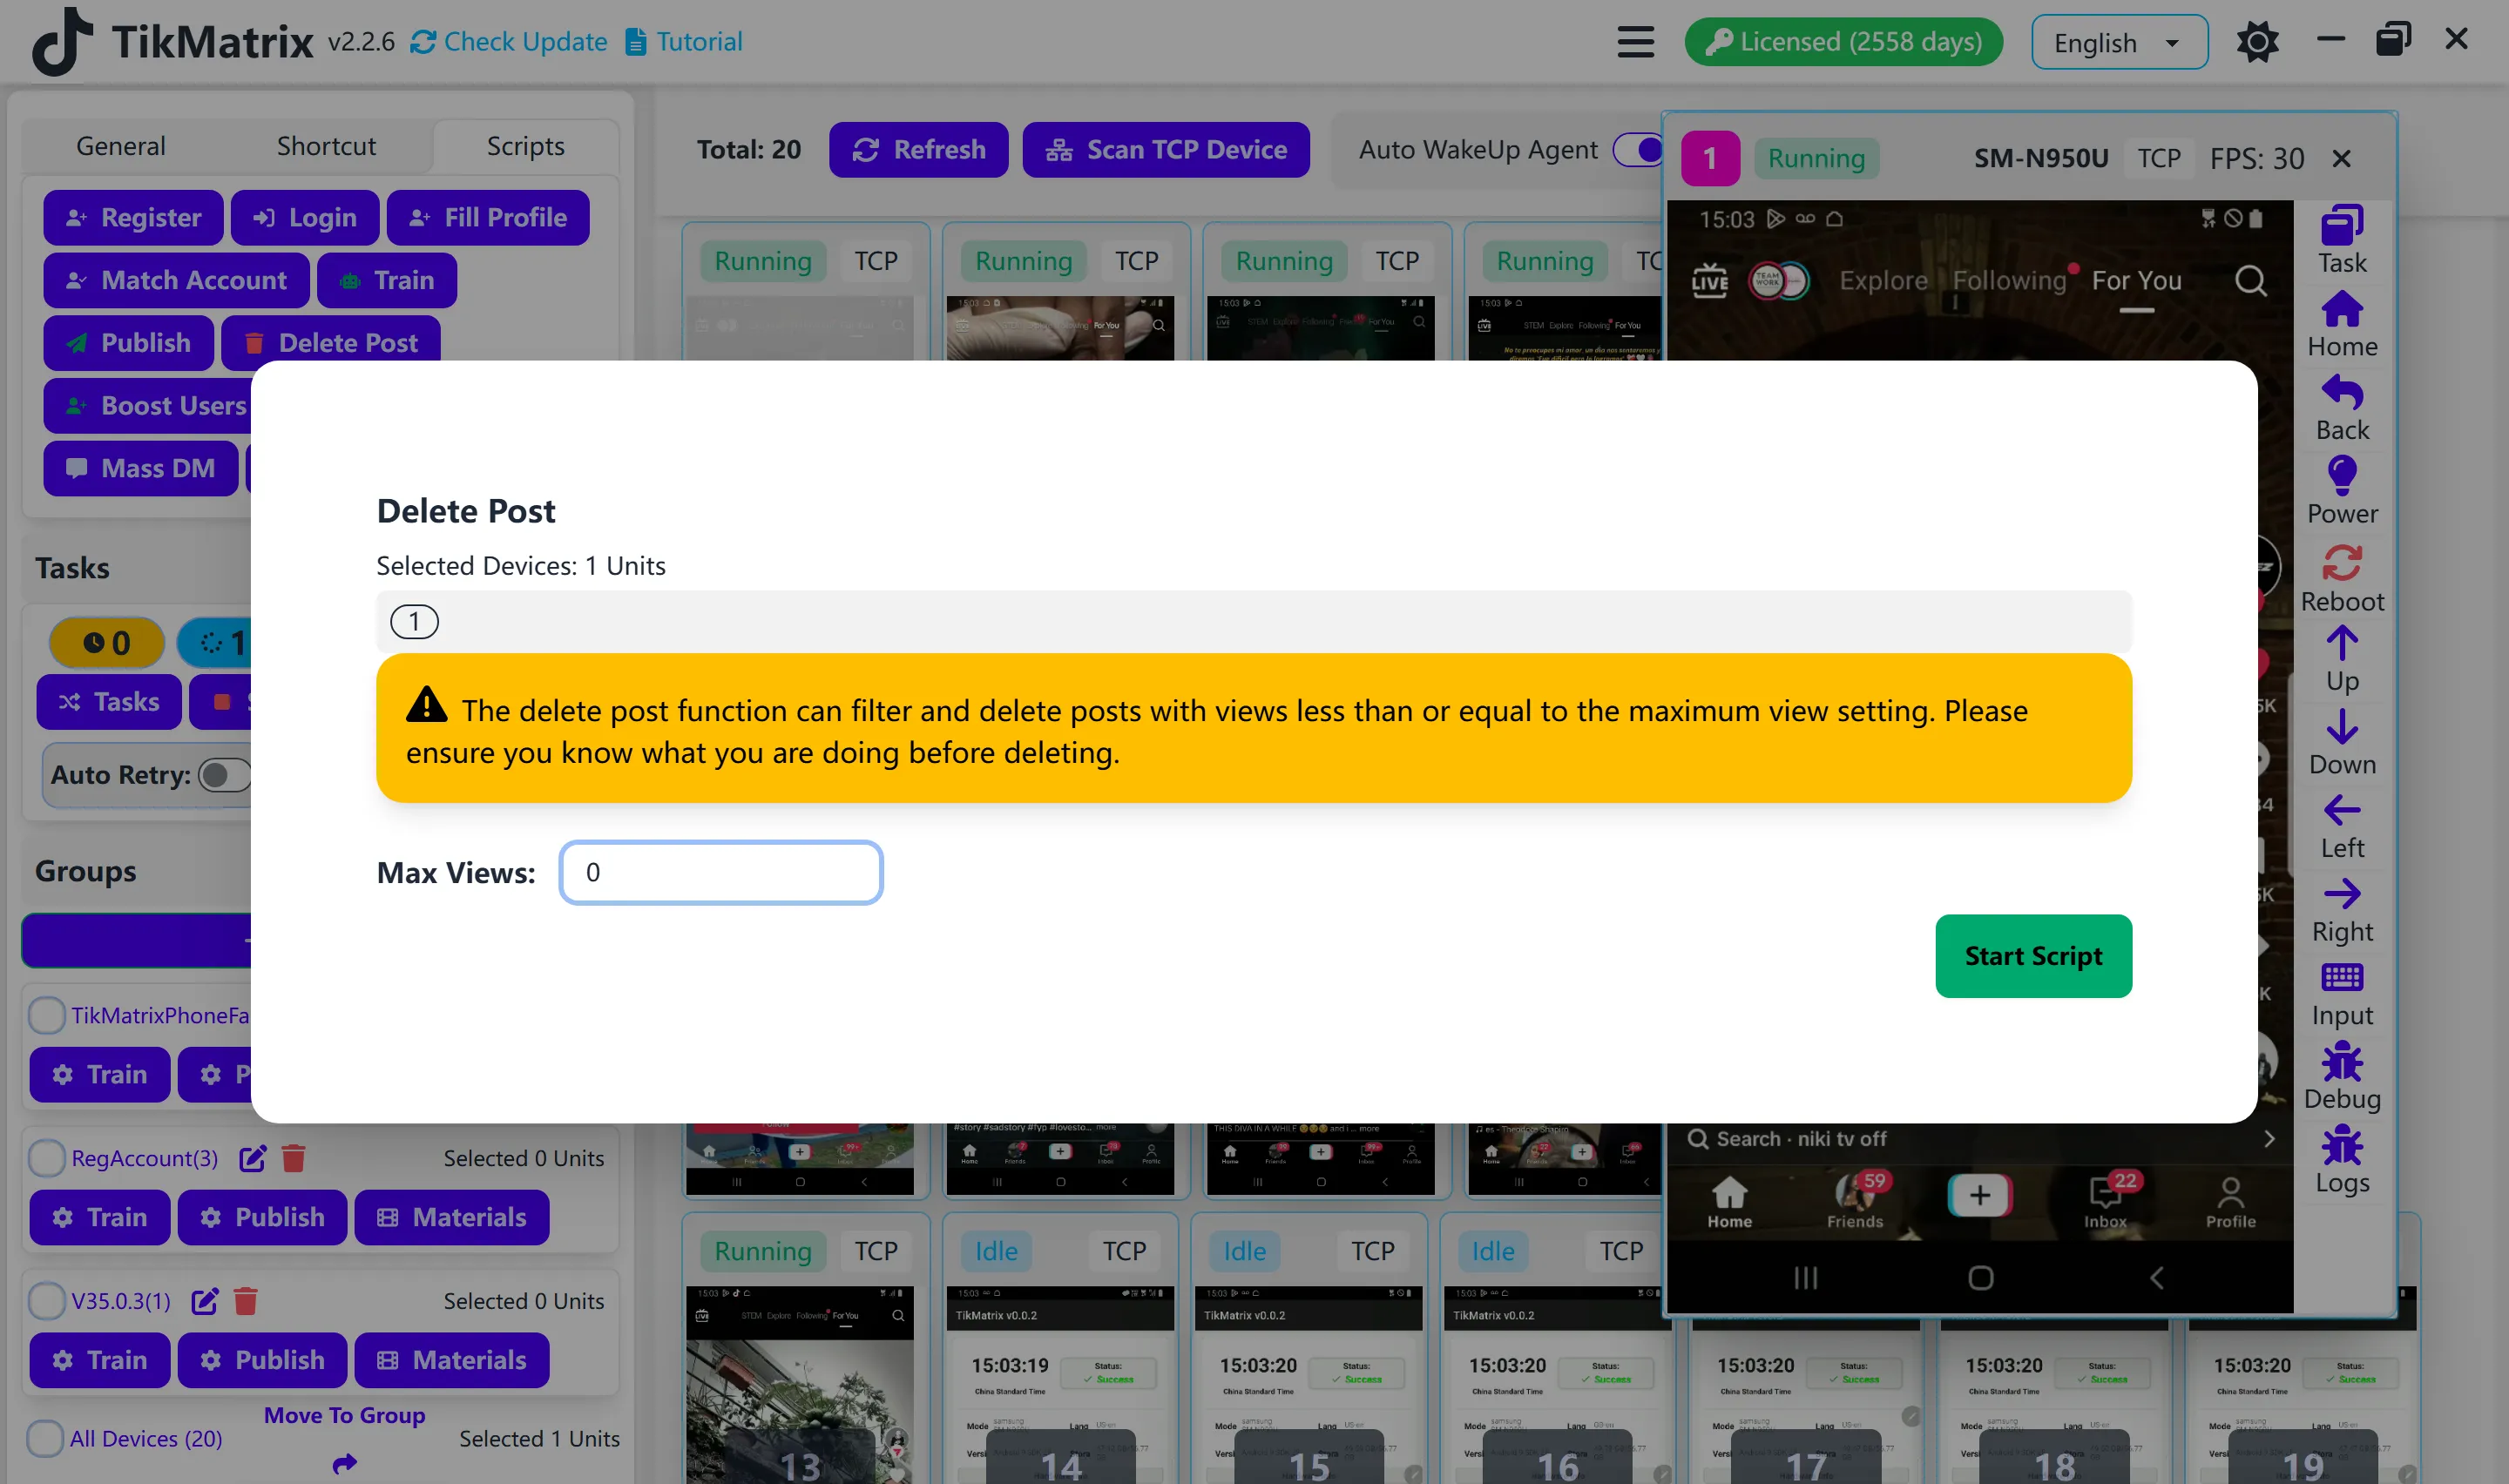
Task: Click the Input keyboard icon
Action: tap(2341, 978)
